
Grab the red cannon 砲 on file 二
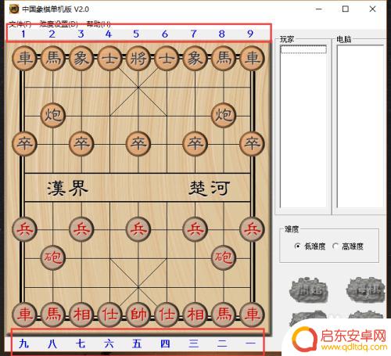point(224,257)
